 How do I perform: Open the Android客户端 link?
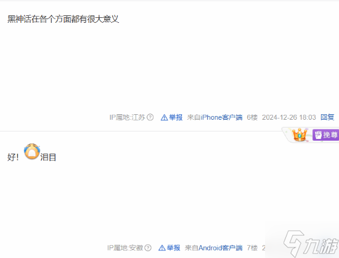(x=220, y=248)
